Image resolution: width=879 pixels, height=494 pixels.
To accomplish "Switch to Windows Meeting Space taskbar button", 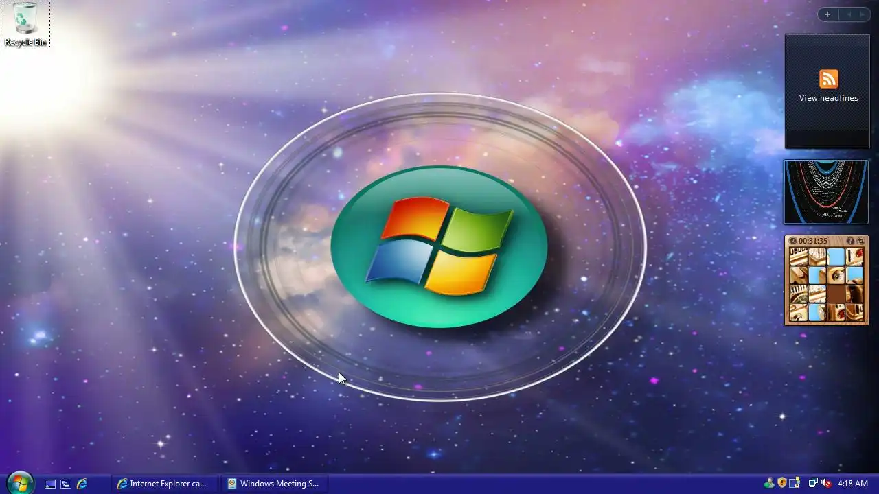I will click(x=275, y=484).
